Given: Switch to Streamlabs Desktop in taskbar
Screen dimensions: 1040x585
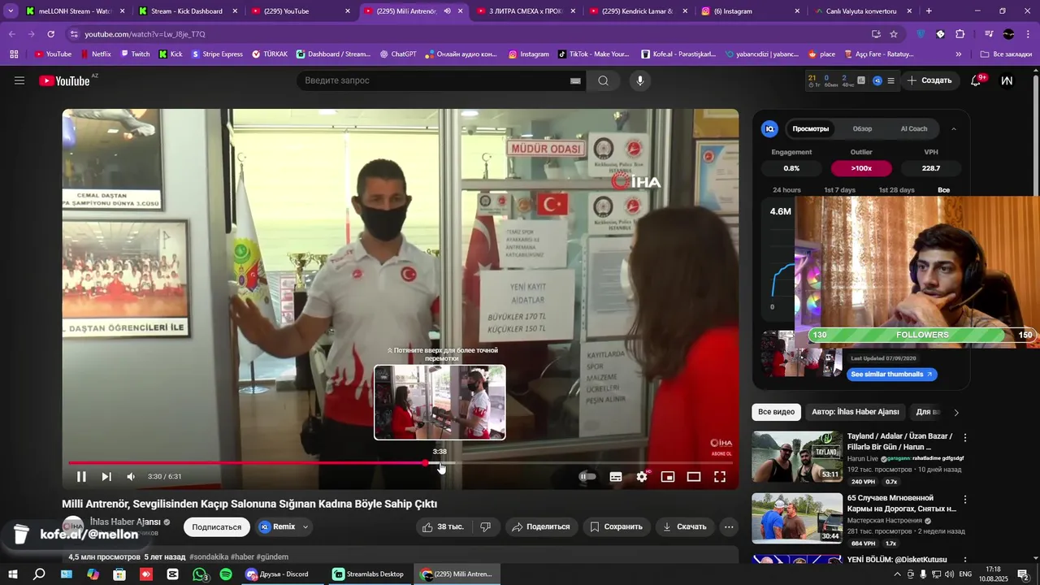Looking at the screenshot, I should tap(368, 574).
